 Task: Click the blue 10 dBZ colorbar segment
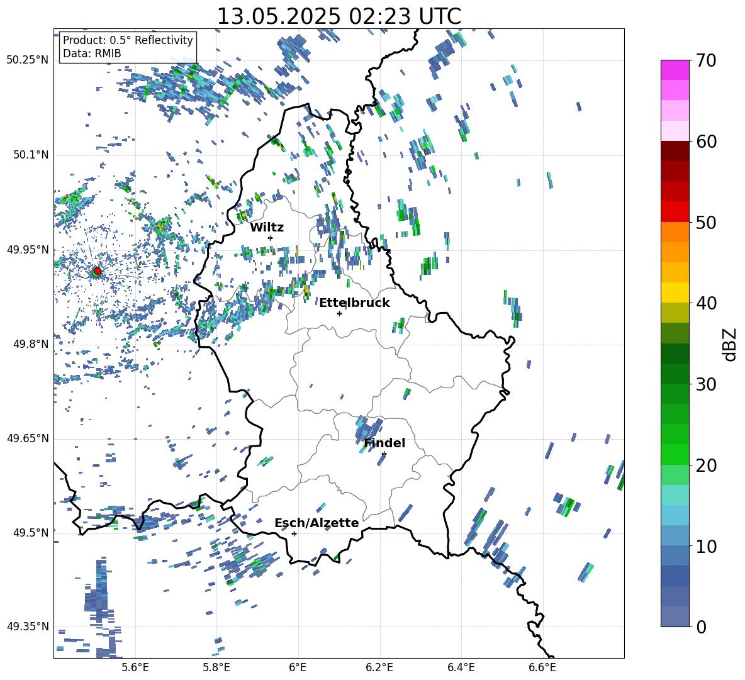click(675, 535)
